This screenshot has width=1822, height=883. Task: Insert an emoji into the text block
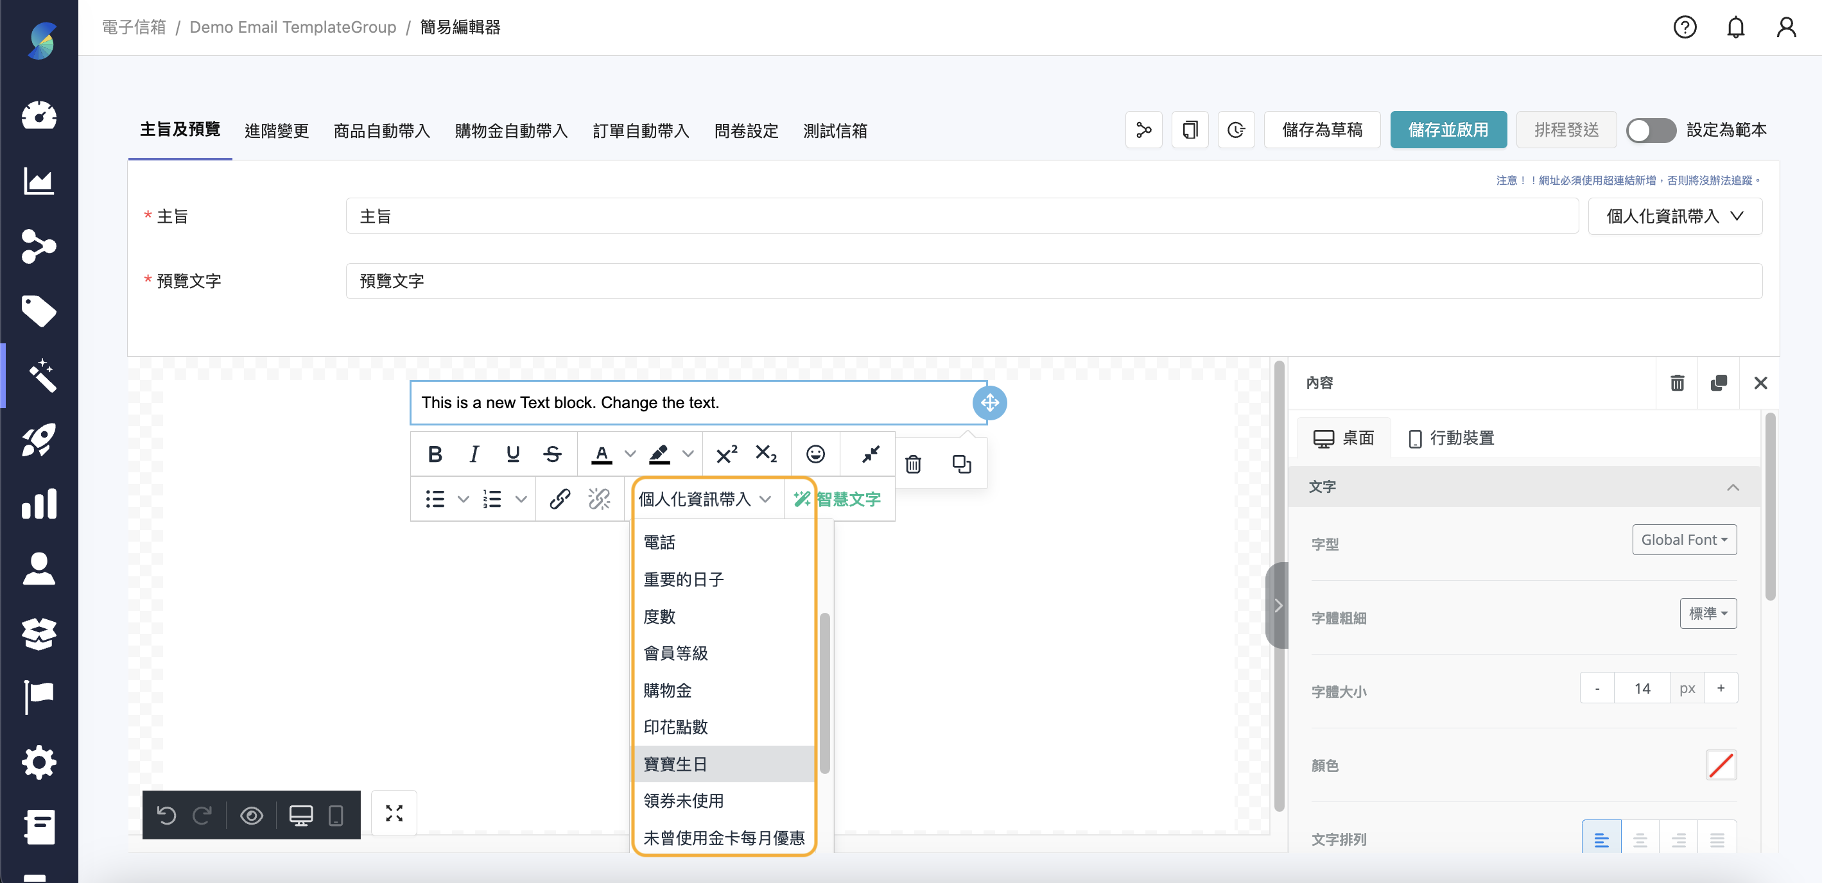[815, 453]
